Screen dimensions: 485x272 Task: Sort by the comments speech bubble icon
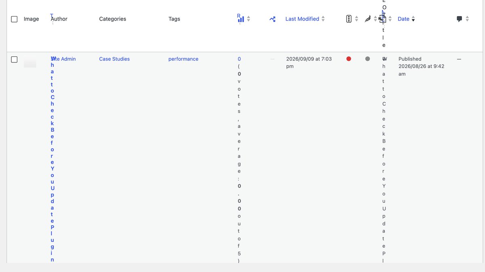460,19
